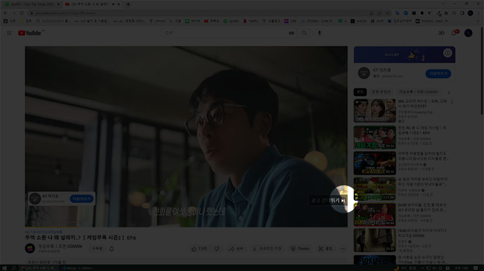
Task: Open a new browser tab
Action: pos(128,4)
